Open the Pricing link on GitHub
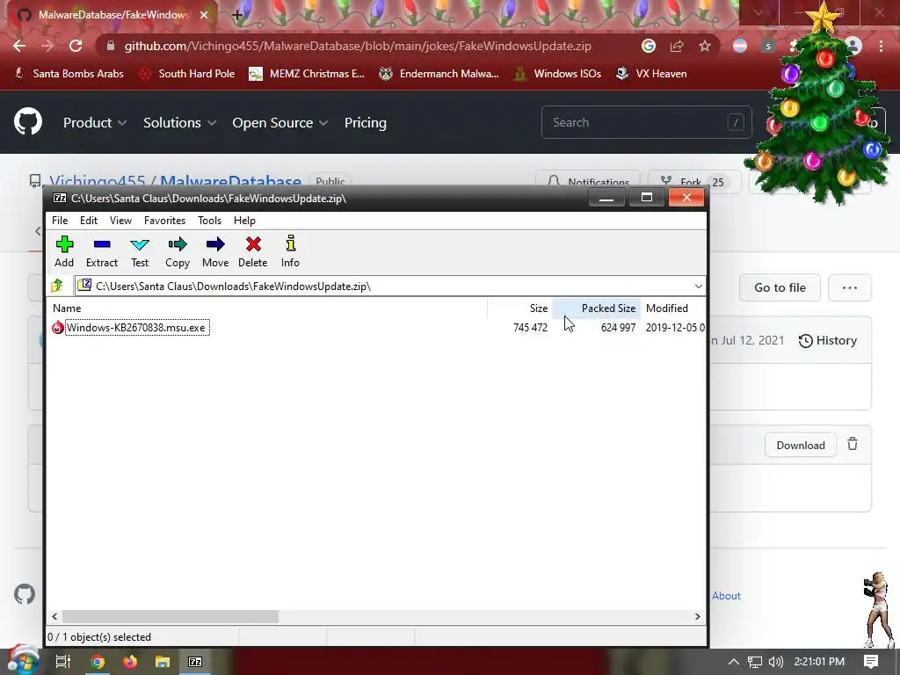This screenshot has width=900, height=675. (x=365, y=123)
